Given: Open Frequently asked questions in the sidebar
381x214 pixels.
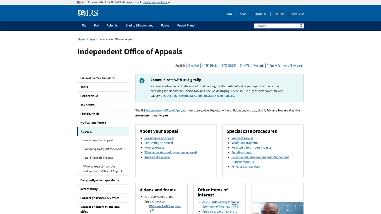Looking at the screenshot, I should tap(103, 180).
